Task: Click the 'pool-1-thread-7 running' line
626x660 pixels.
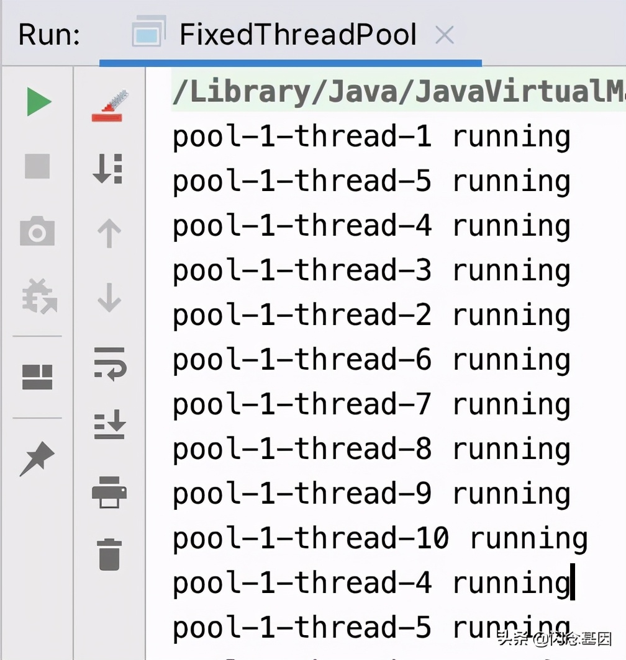Action: coord(372,405)
